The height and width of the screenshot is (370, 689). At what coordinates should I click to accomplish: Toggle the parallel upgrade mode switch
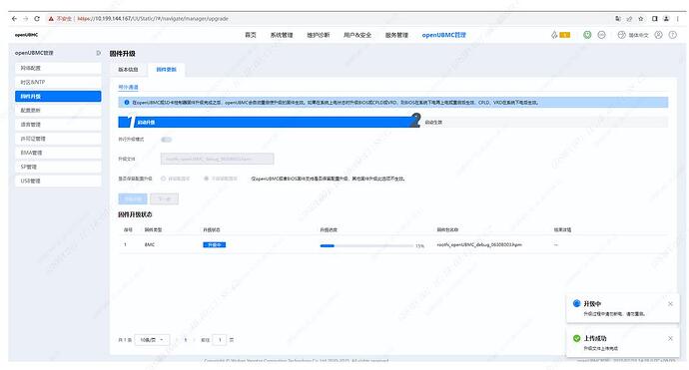(x=166, y=140)
